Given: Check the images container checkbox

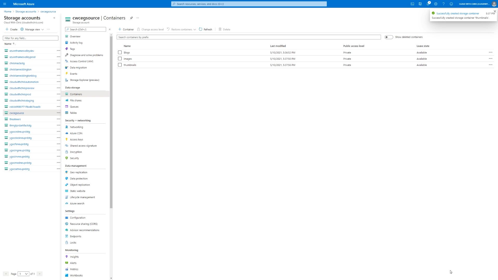Looking at the screenshot, I should point(120,59).
